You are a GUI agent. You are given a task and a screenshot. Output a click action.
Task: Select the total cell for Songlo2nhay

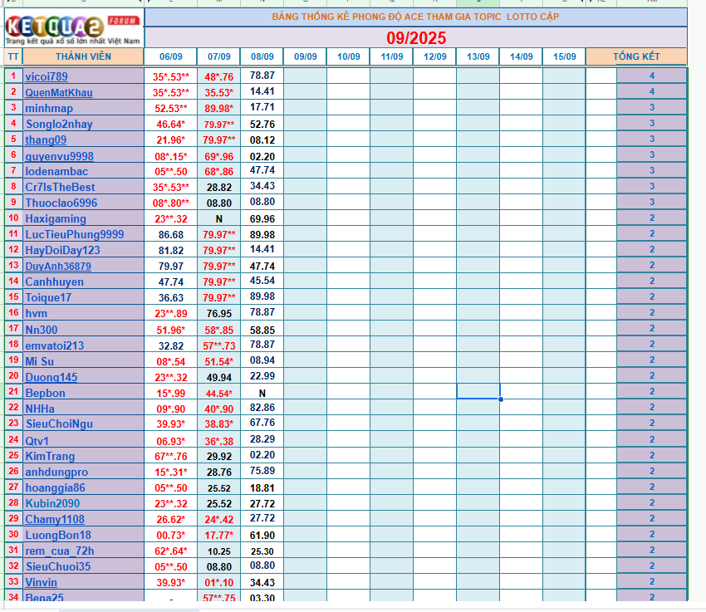tap(652, 124)
